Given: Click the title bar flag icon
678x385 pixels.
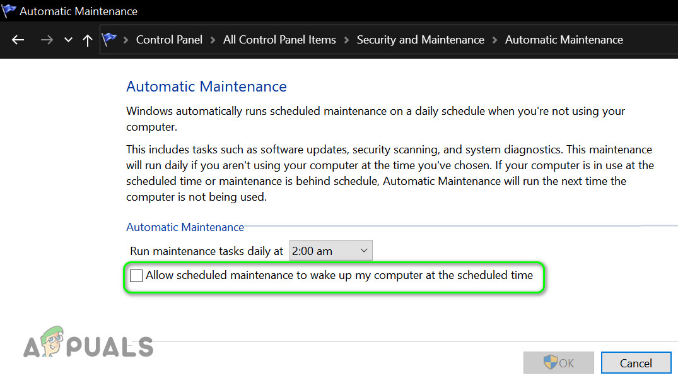Looking at the screenshot, I should tap(9, 11).
